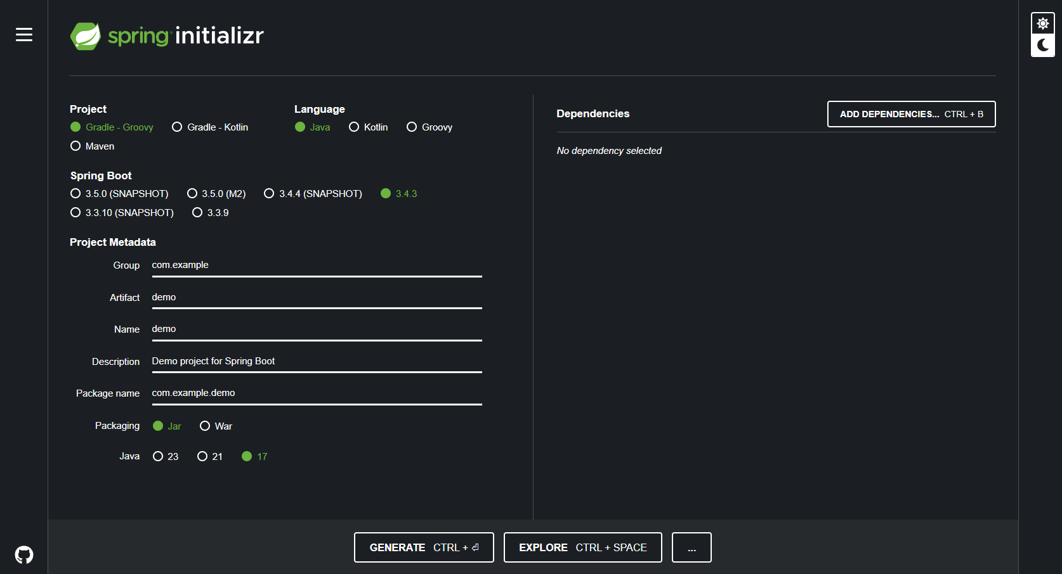Open the GitHub icon link
1062x574 pixels.
[24, 555]
